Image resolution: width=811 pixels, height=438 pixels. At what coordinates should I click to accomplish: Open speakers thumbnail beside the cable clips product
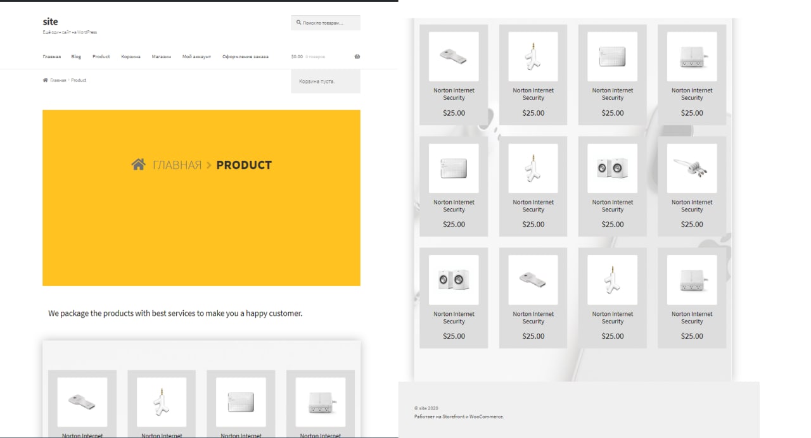point(613,168)
